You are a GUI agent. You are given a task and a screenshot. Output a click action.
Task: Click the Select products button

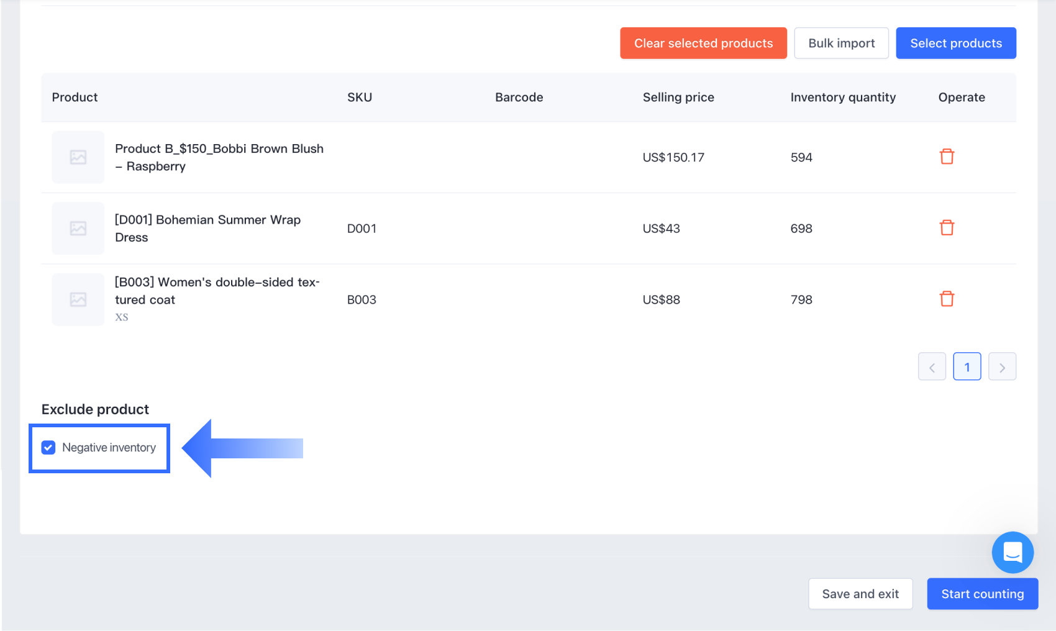click(x=956, y=43)
